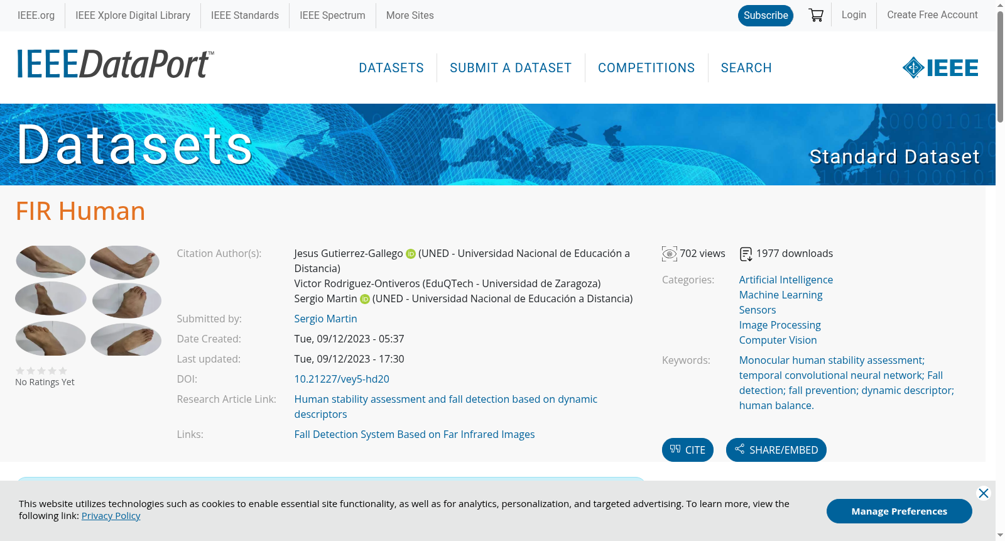Click the SHARE/EMBED button
The image size is (1005, 541).
776,450
